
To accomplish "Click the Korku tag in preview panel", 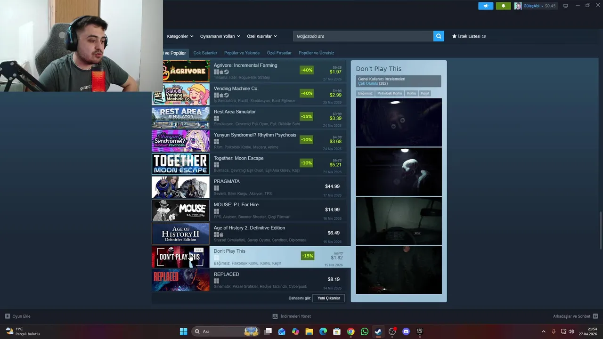I will click(411, 93).
